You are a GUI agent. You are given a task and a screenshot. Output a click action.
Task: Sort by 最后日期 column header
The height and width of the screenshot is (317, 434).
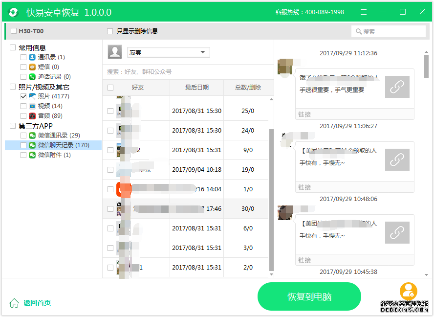coord(197,88)
